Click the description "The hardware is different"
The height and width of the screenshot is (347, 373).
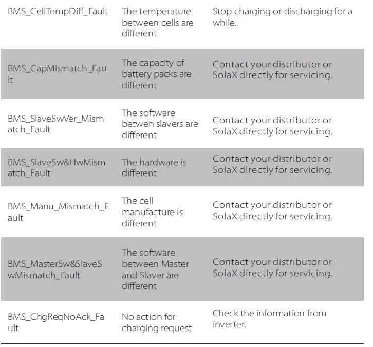[154, 167]
